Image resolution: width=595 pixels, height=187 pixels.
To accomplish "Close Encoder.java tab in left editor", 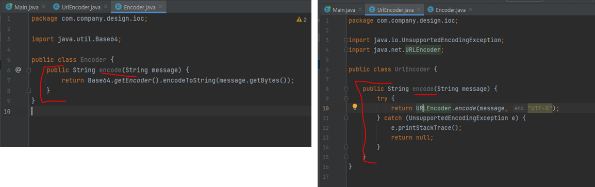I will pyautogui.click(x=161, y=7).
